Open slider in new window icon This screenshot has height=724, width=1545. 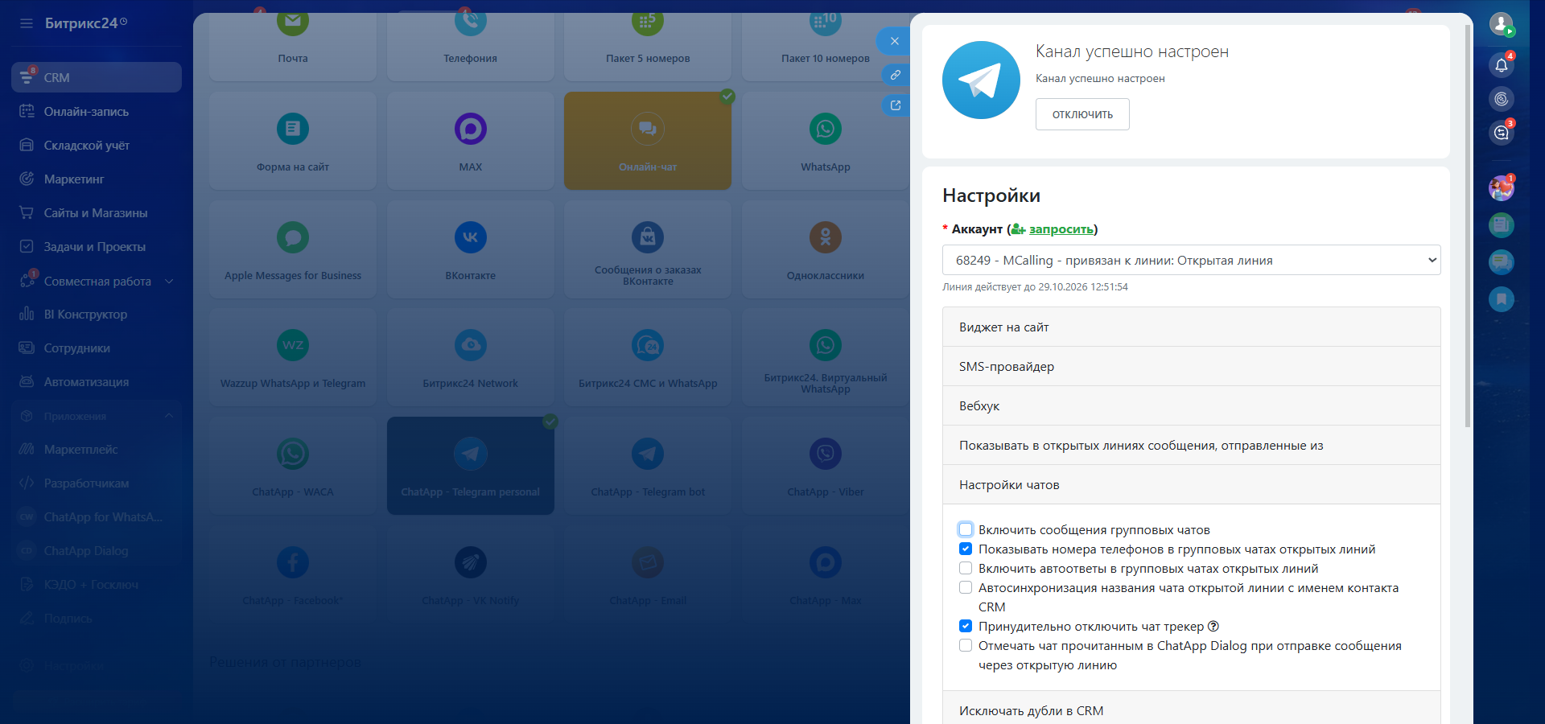coord(895,105)
